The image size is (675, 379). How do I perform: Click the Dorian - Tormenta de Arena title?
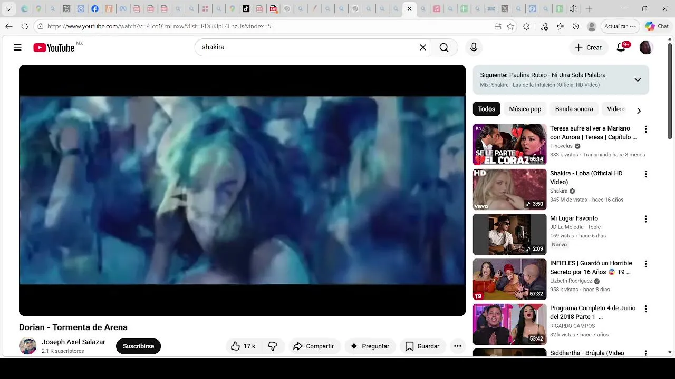point(73,327)
